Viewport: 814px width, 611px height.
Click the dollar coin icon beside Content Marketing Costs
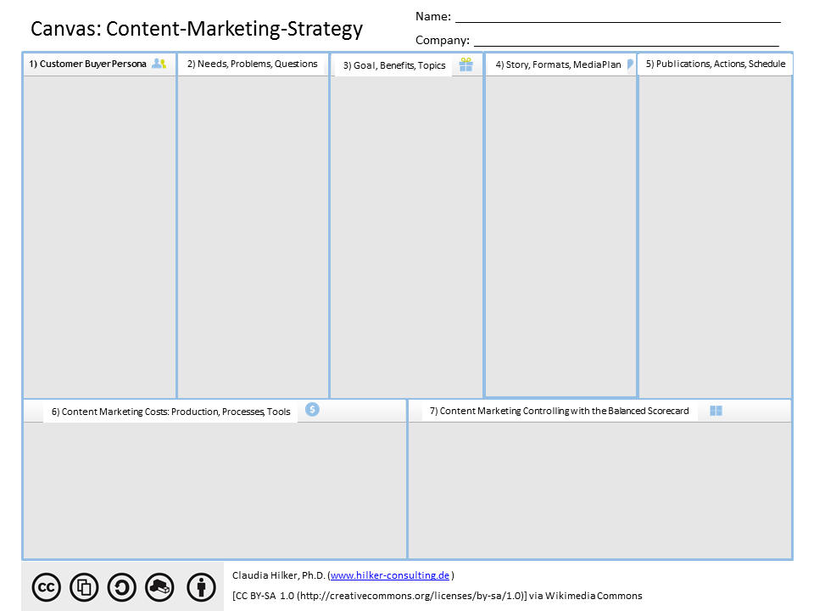(312, 409)
